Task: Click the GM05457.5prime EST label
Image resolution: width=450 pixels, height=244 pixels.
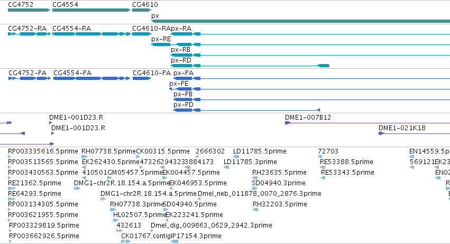Action: (135, 173)
